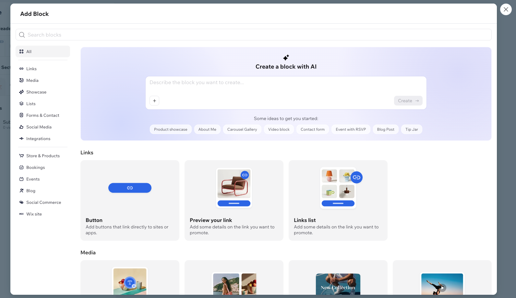Image resolution: width=516 pixels, height=298 pixels.
Task: Choose the Contact form idea chip
Action: pos(313,129)
